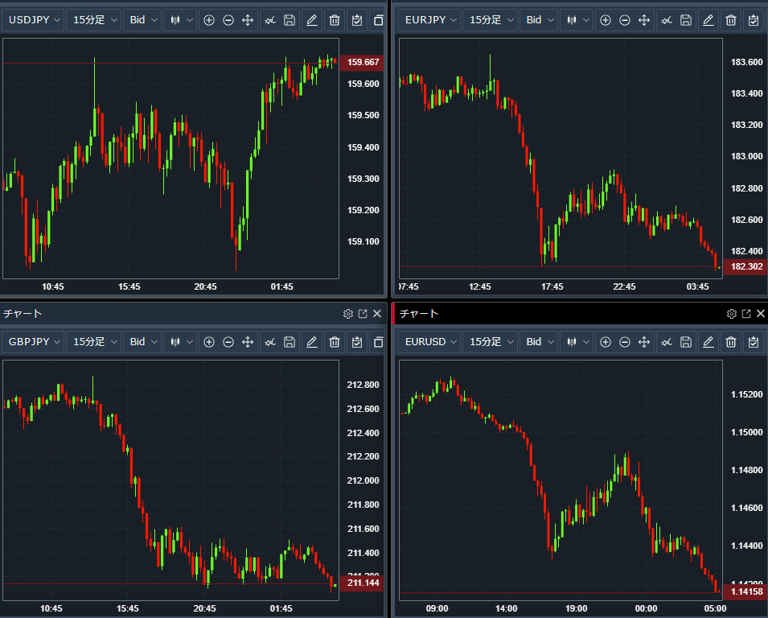Image resolution: width=768 pixels, height=618 pixels.
Task: Open the calendar clipboard icon in EURJPY chart
Action: [754, 20]
